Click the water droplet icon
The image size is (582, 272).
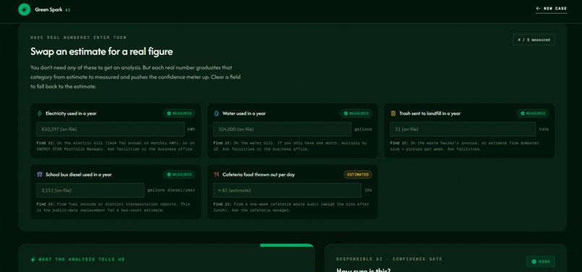(x=217, y=113)
